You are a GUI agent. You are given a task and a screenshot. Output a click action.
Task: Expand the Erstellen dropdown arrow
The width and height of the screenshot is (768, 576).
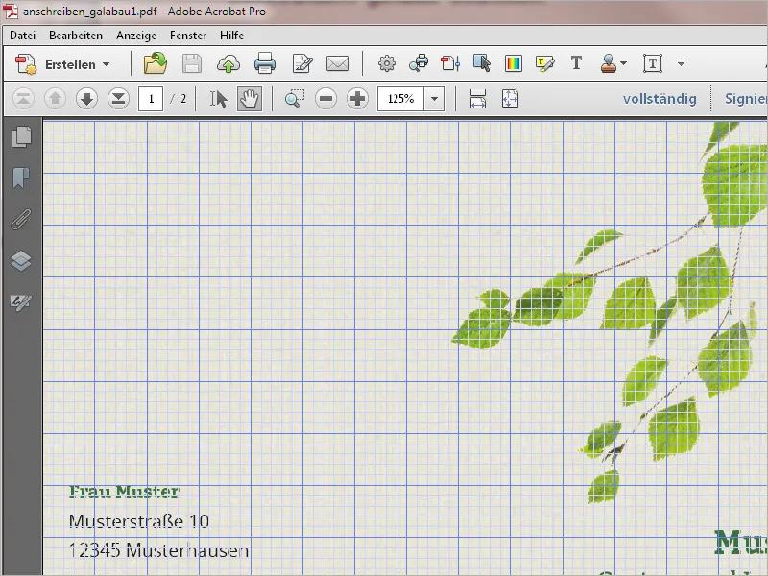pyautogui.click(x=107, y=64)
